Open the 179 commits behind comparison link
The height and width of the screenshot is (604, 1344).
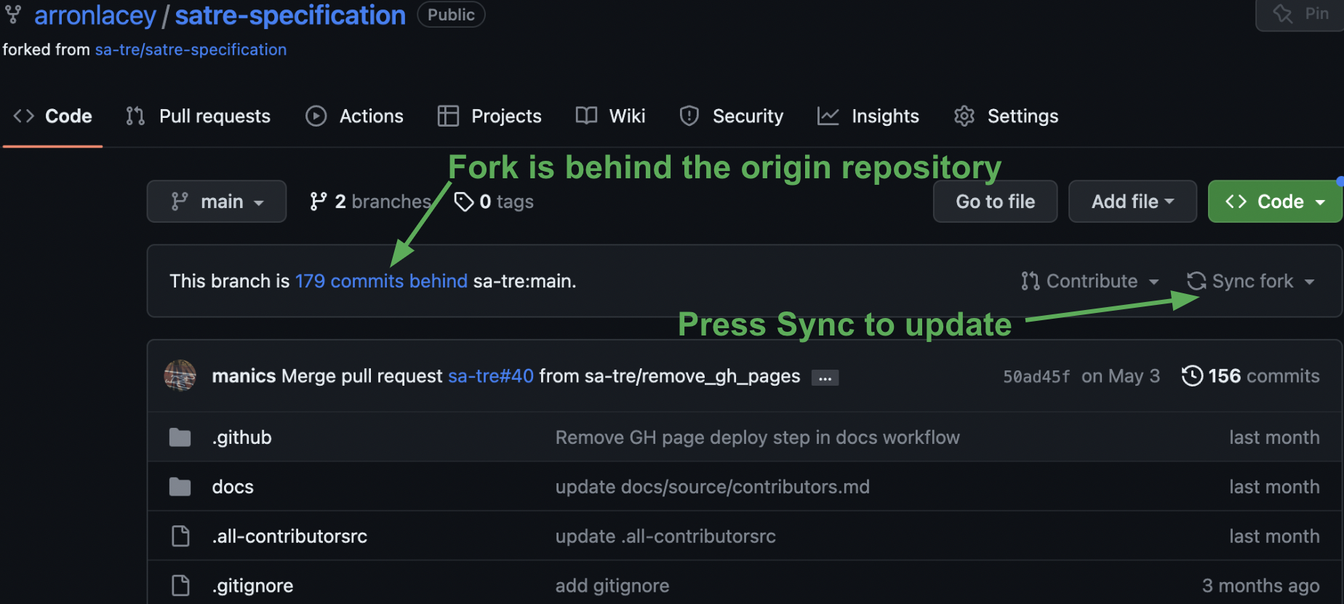381,281
